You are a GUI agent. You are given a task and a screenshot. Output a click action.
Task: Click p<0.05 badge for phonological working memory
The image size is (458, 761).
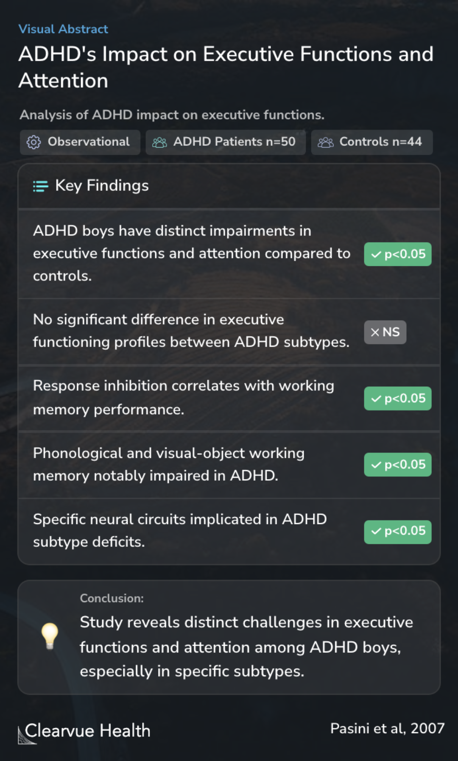click(x=398, y=465)
